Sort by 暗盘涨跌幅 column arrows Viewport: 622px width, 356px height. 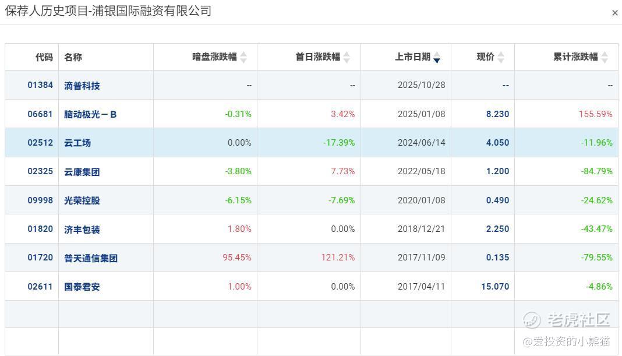(x=243, y=58)
